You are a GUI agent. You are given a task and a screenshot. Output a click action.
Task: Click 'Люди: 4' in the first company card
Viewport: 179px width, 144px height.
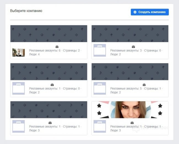34,54
